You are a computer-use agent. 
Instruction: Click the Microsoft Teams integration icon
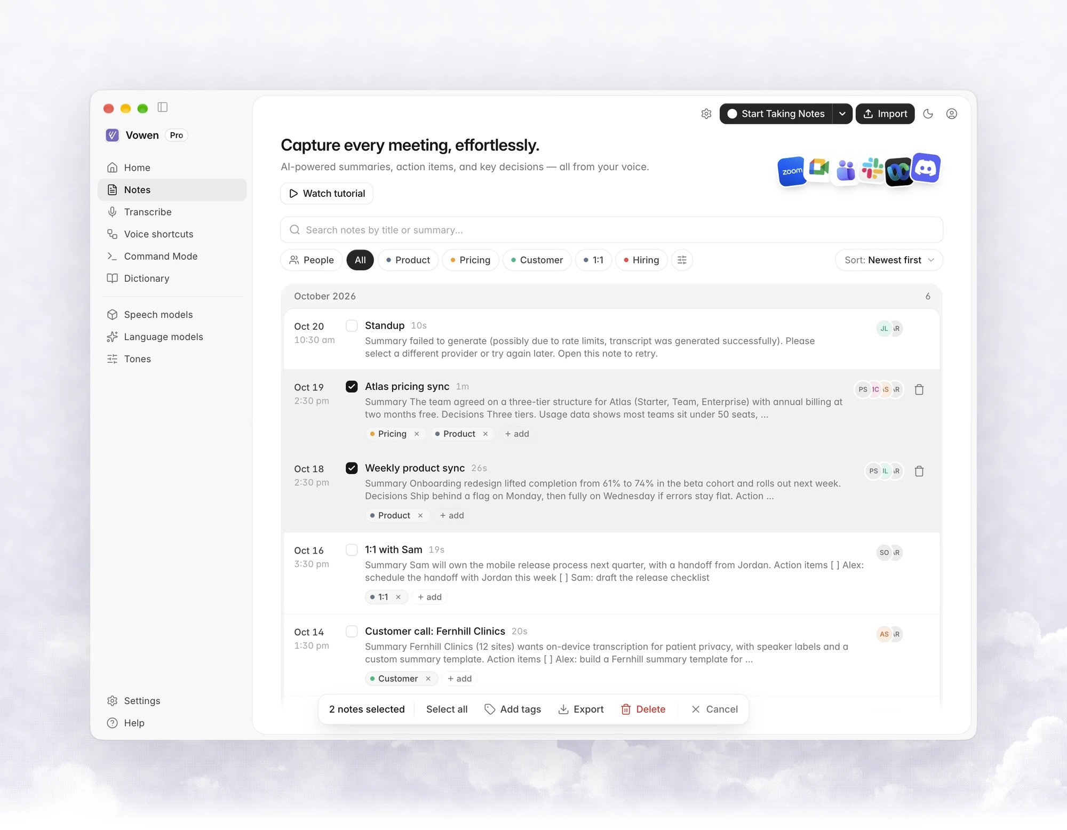coord(846,171)
